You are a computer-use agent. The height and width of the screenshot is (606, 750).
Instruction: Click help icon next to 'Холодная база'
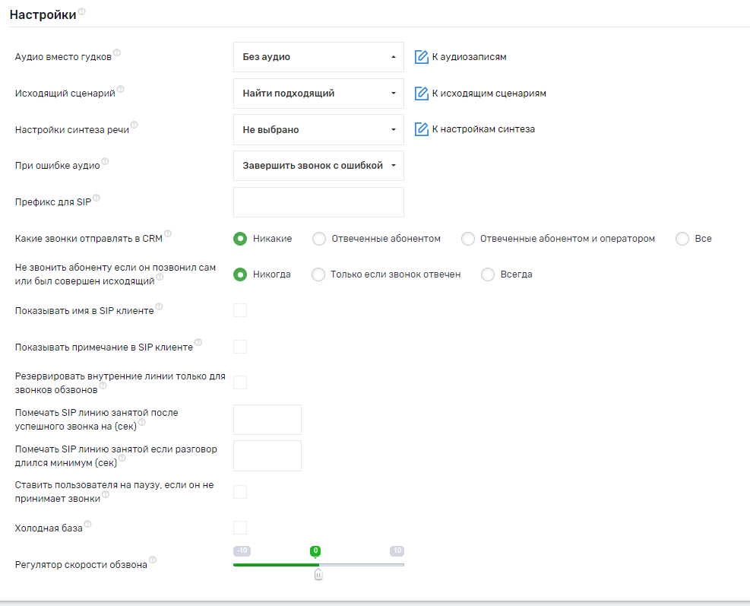87,524
